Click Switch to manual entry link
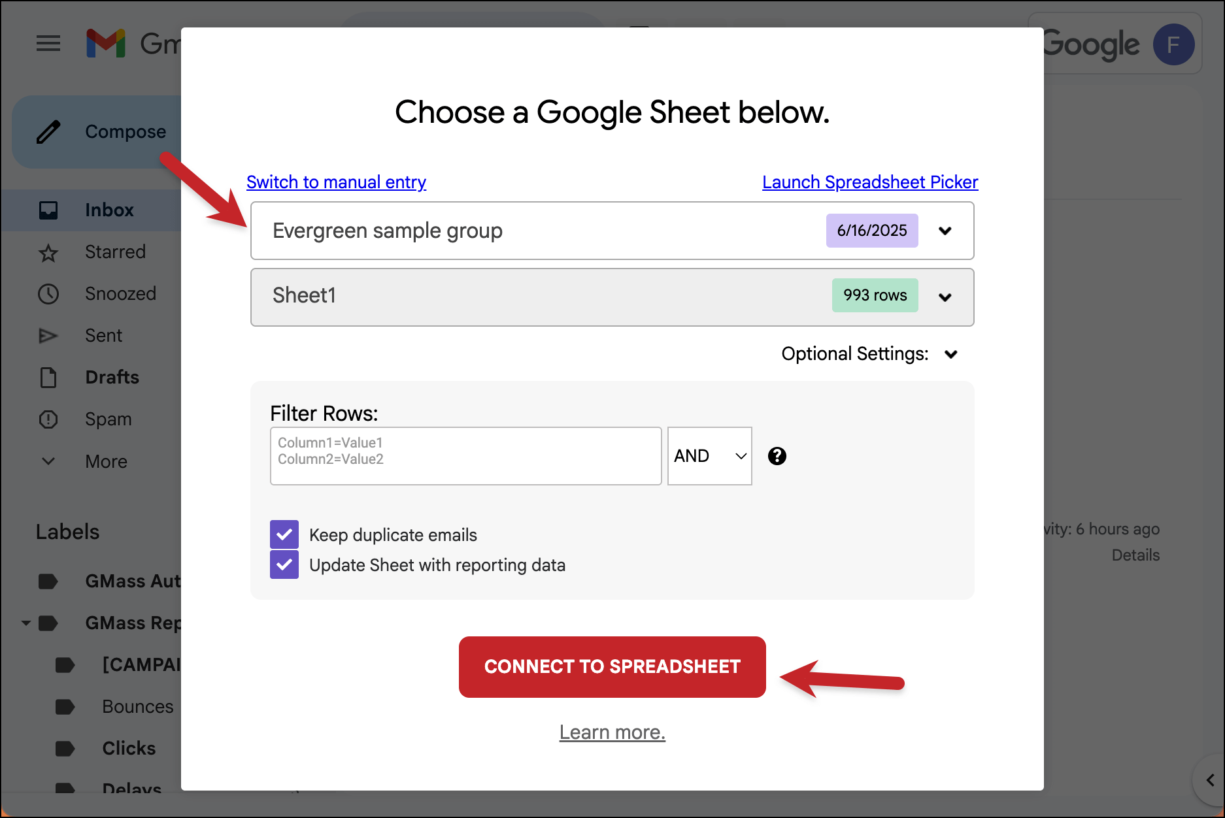Image resolution: width=1225 pixels, height=818 pixels. 336,182
